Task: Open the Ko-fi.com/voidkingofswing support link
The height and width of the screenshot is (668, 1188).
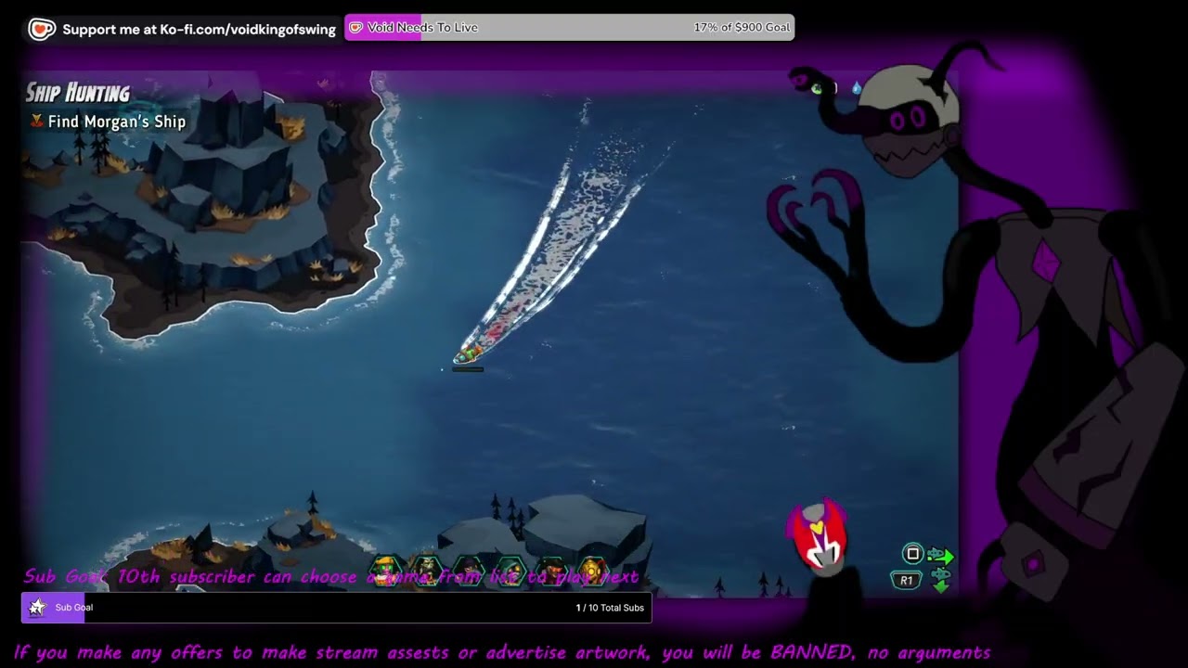Action: [199, 29]
